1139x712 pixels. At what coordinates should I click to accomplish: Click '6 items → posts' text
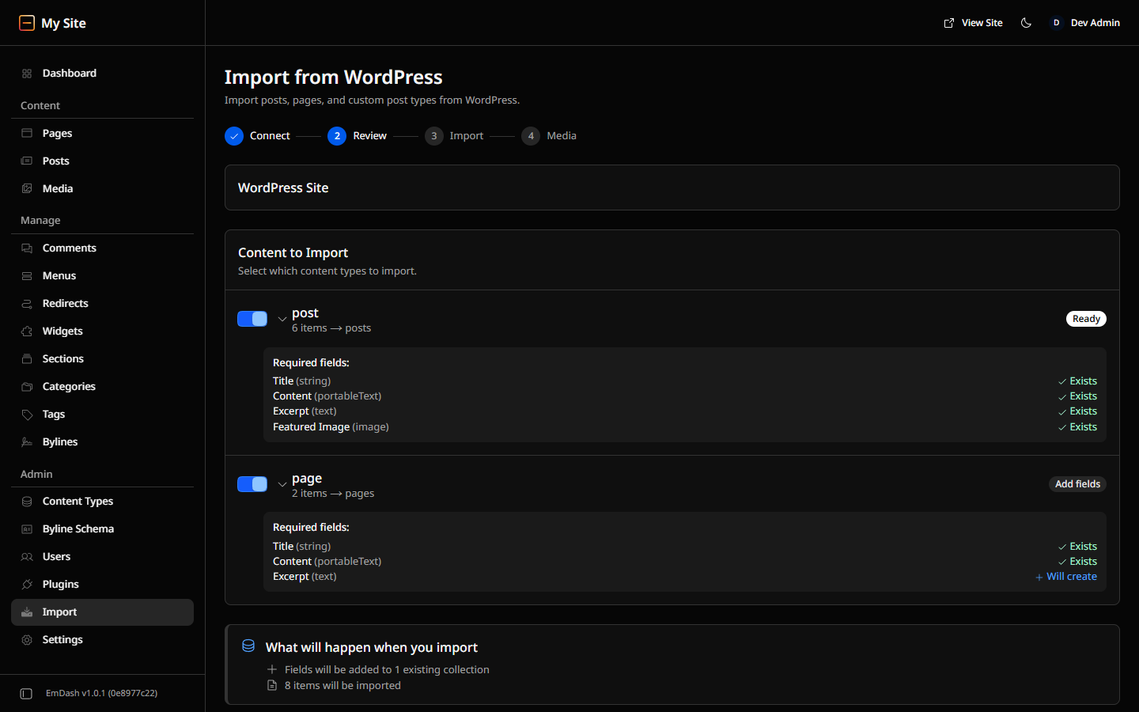[x=331, y=328]
